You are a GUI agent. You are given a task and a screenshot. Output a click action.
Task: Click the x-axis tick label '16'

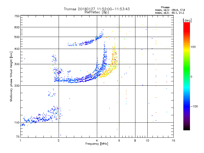point(173,141)
